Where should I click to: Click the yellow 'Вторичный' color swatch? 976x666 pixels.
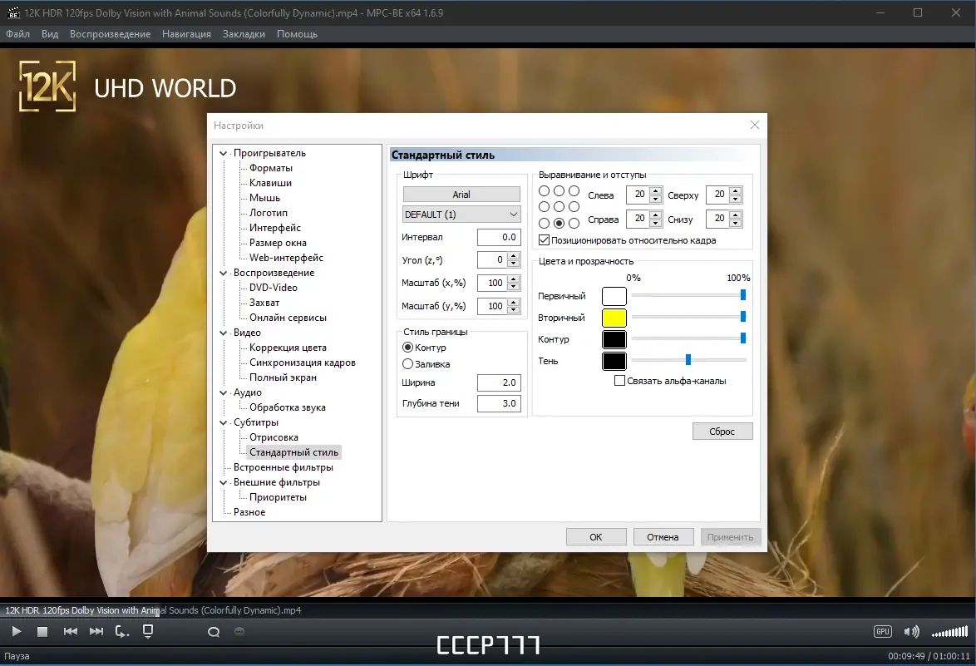pos(614,318)
